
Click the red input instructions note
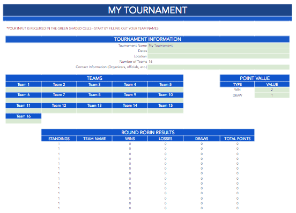[x=83, y=28]
